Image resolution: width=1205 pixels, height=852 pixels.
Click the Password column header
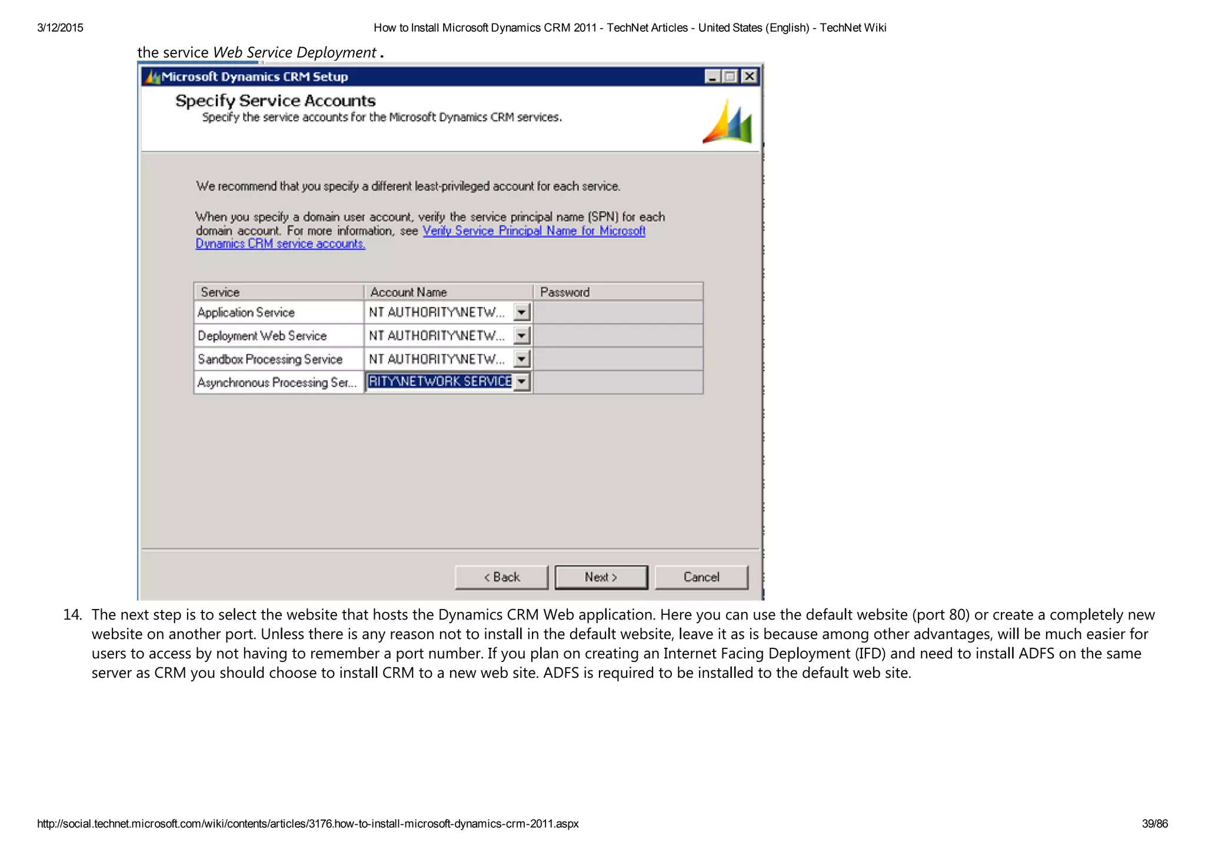point(618,292)
